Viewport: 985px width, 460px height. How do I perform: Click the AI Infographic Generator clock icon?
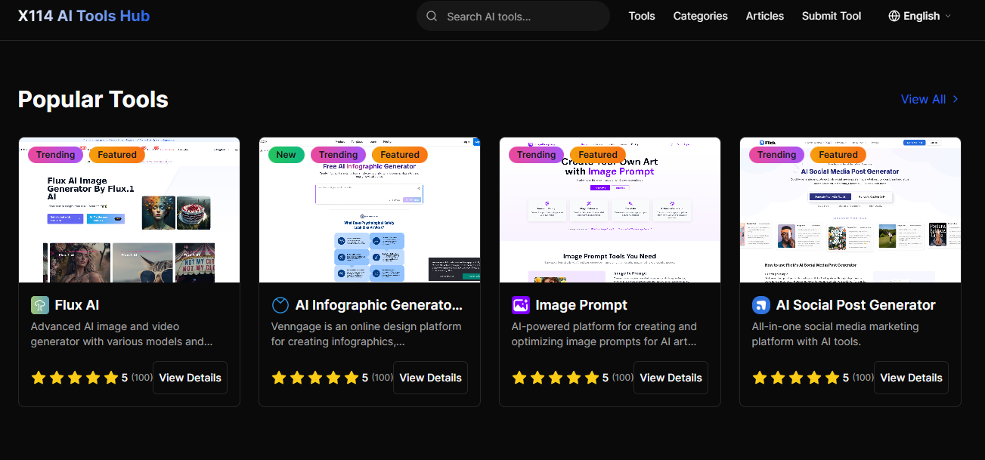(280, 305)
